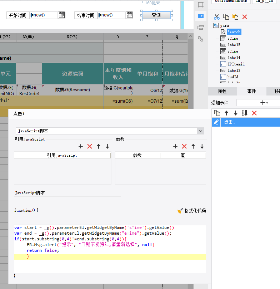This screenshot has width=280, height=289.
Task: Open calendar picker next to 开始时间 field
Action: pyautogui.click(x=62, y=15)
